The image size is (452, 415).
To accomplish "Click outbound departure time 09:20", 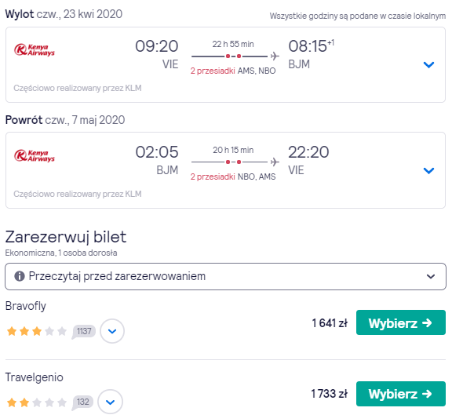I will (157, 46).
